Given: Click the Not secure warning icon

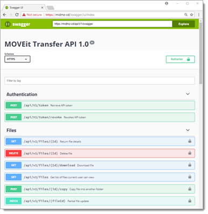Looking at the screenshot, I should (24, 15).
